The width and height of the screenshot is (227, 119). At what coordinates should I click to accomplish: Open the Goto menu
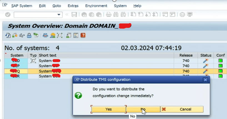[57, 6]
